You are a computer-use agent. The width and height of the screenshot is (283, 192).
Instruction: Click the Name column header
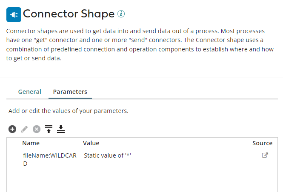31,143
